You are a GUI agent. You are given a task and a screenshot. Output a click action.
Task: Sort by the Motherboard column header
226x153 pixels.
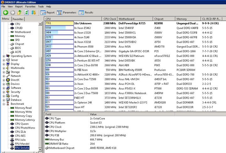point(135,19)
